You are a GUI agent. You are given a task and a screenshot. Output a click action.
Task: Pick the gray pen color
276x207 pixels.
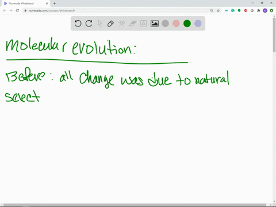coord(165,24)
